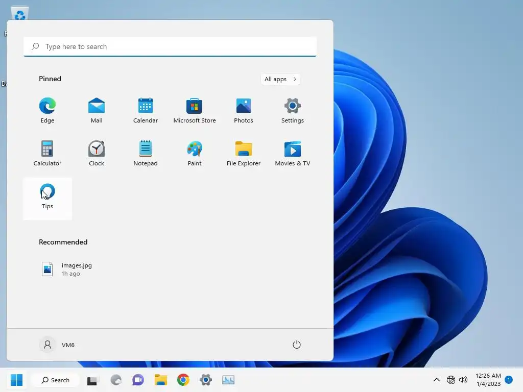Viewport: 523px width, 392px height.
Task: Open the Tips app
Action: 47,199
